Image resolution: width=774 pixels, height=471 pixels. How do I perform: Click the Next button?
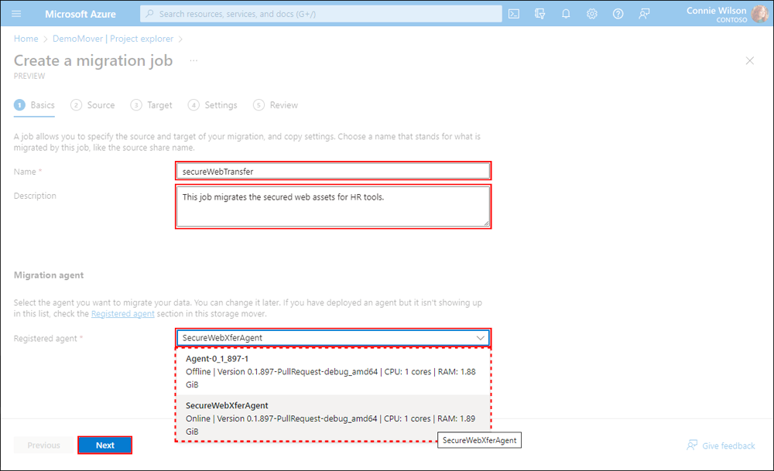(x=104, y=445)
